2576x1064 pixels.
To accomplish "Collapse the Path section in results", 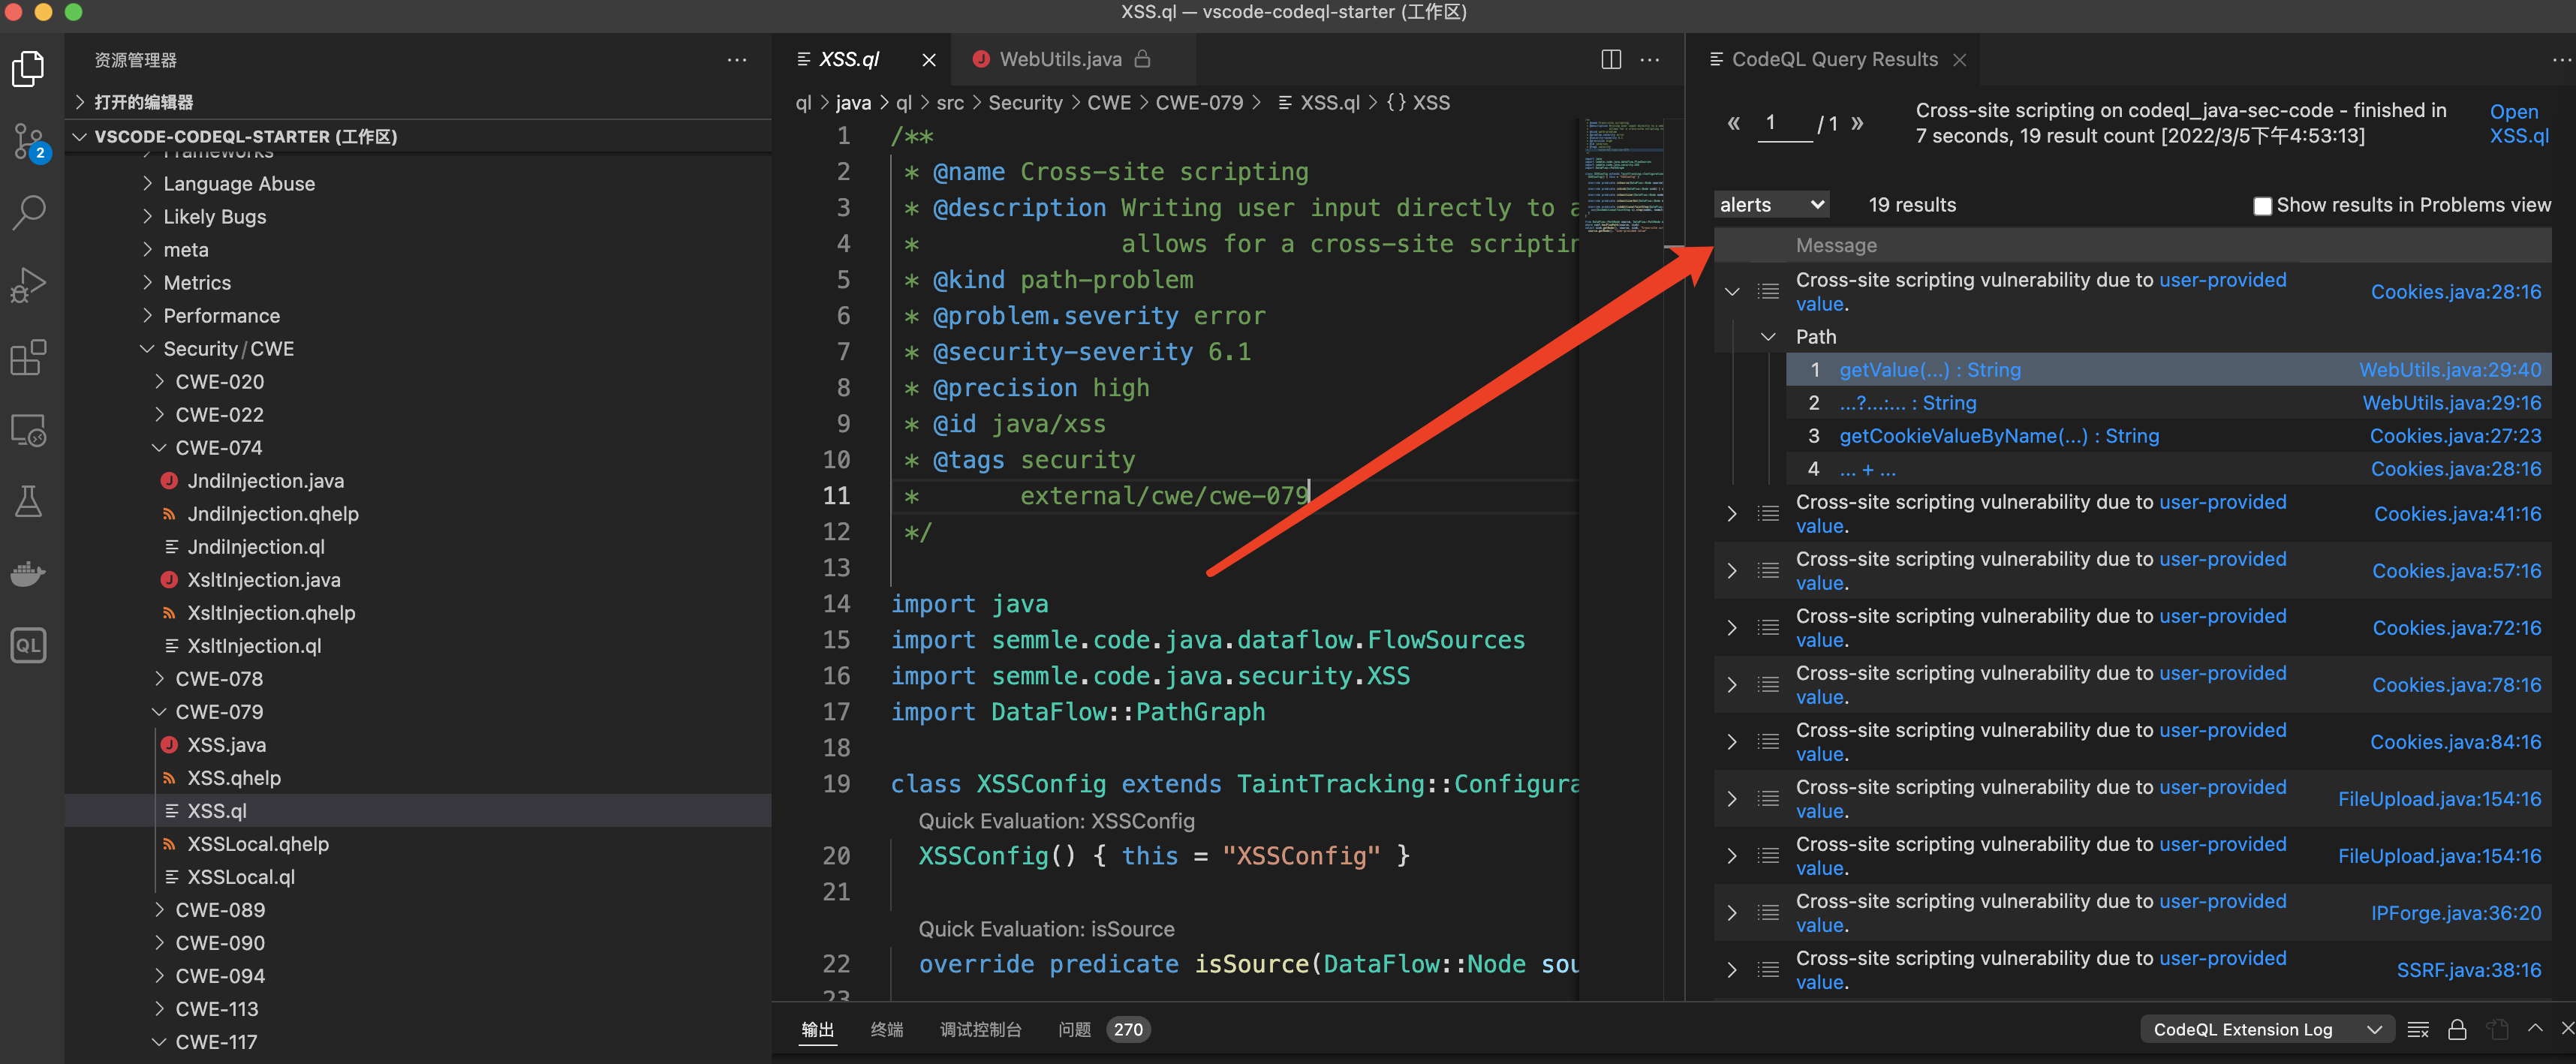I will click(x=1768, y=337).
